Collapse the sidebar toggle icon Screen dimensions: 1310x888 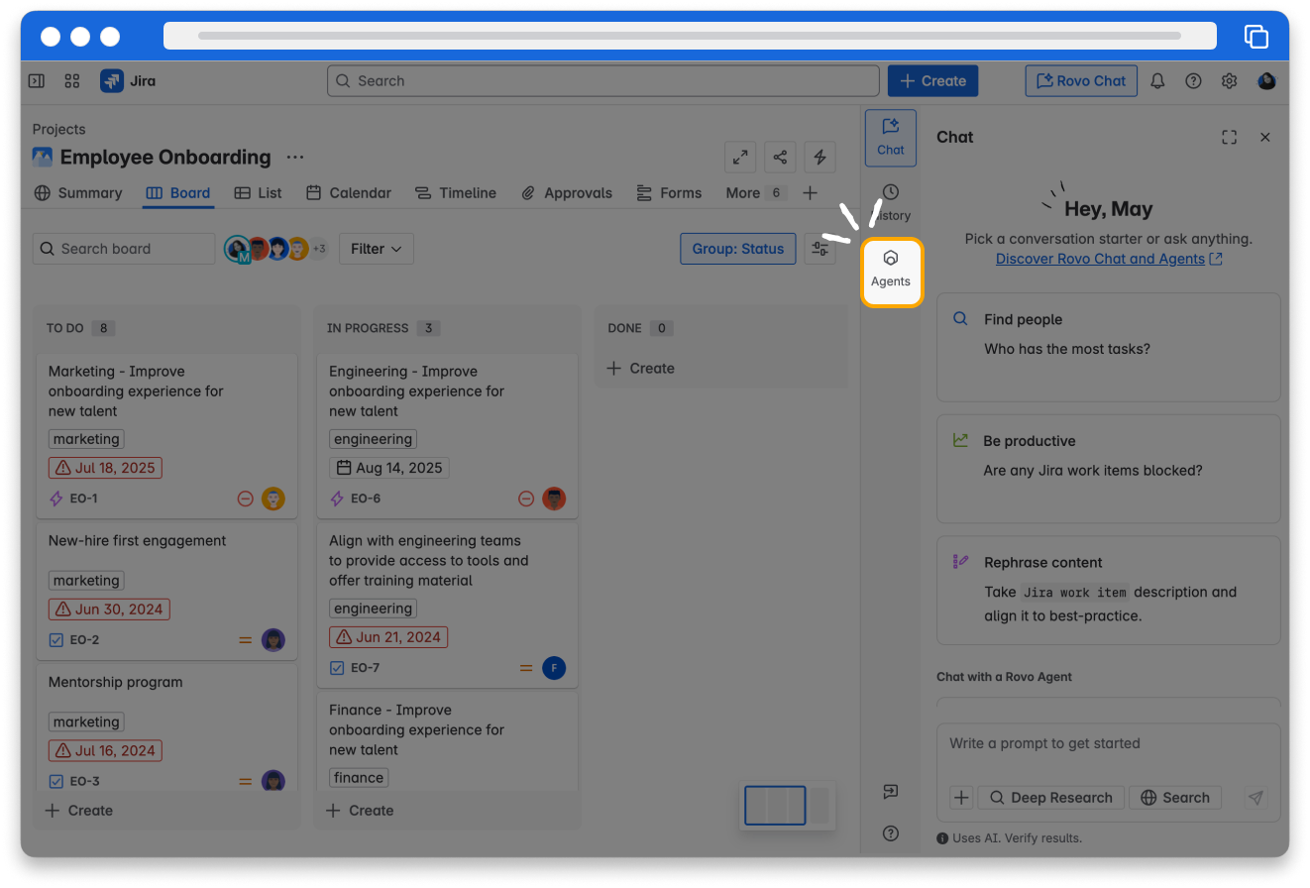click(x=37, y=81)
